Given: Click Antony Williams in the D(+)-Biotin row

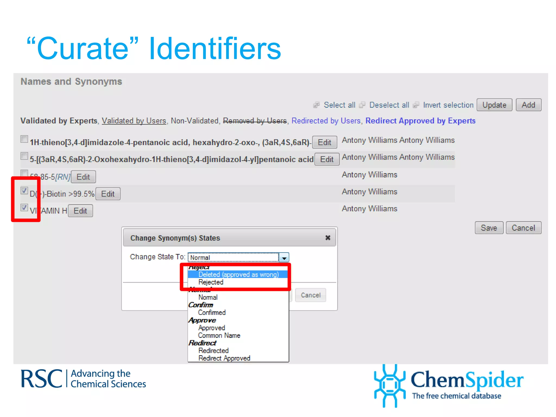Looking at the screenshot, I should (369, 192).
